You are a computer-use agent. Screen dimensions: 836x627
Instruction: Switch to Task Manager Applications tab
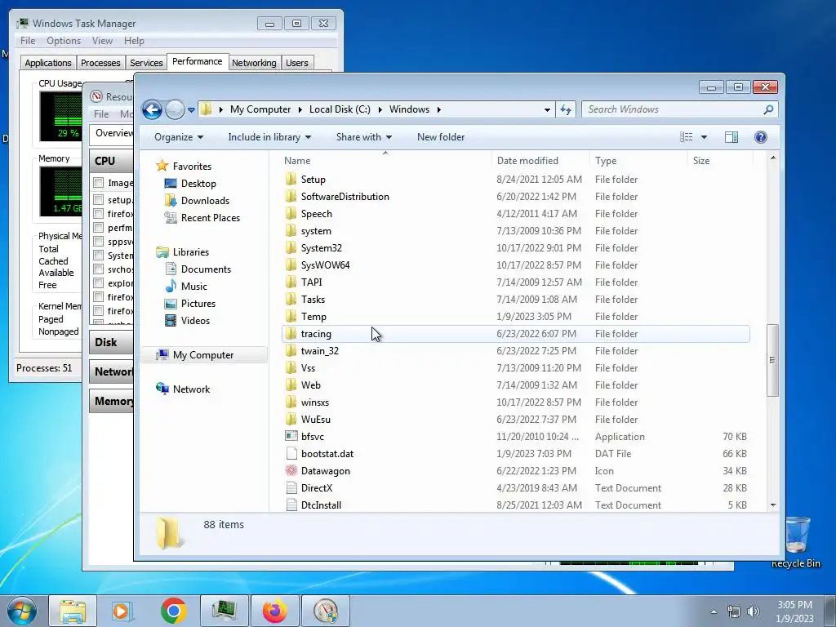coord(48,63)
